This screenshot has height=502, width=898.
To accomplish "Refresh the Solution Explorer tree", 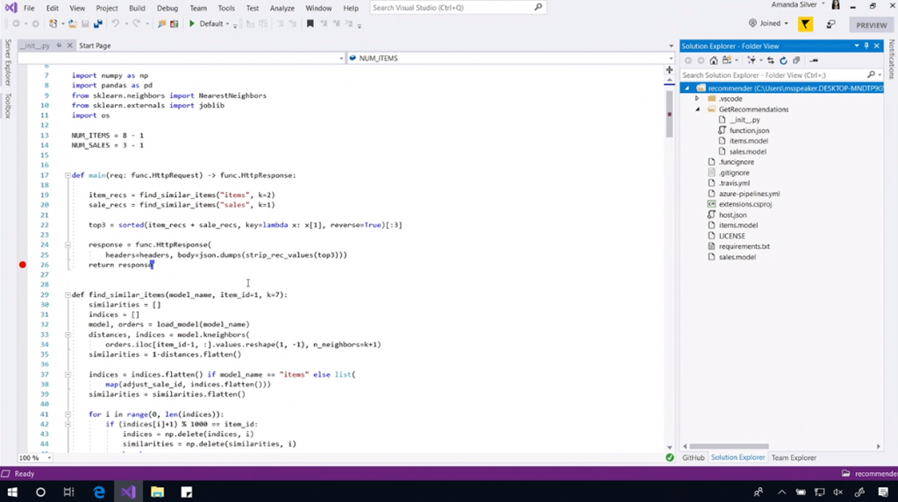I will click(x=783, y=60).
